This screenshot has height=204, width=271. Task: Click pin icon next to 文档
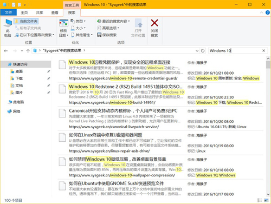(x=48, y=85)
